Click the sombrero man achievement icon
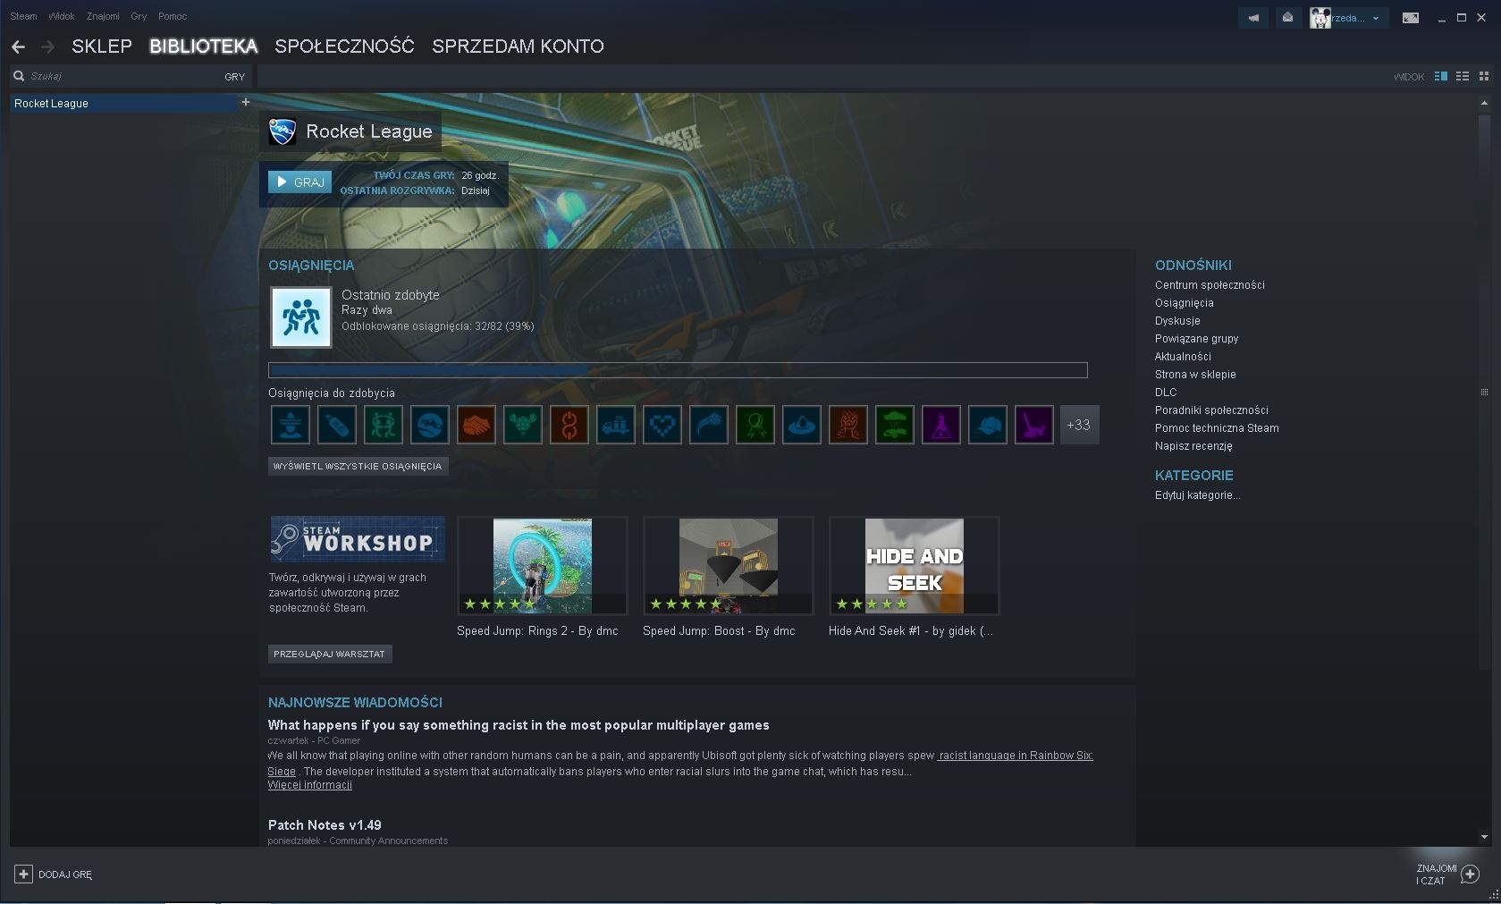 point(291,425)
